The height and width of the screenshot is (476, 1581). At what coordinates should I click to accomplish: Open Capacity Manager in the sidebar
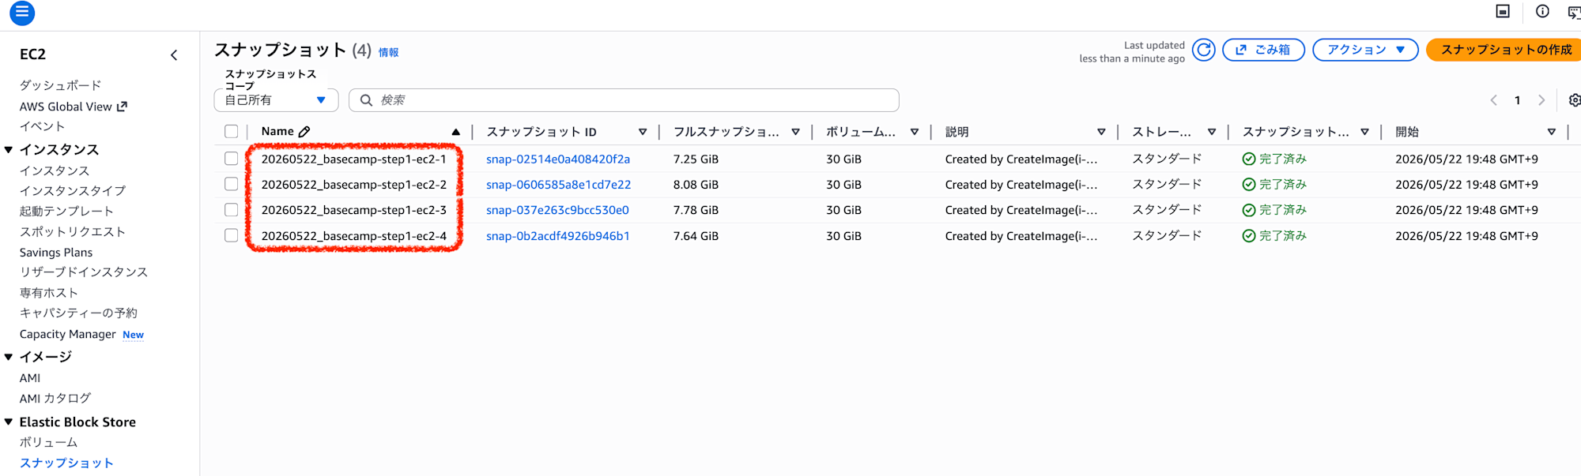[67, 335]
